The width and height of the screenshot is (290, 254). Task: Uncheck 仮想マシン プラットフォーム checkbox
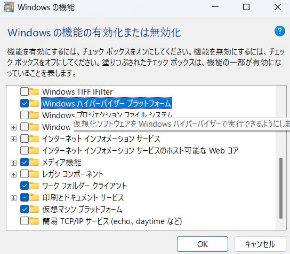click(25, 209)
